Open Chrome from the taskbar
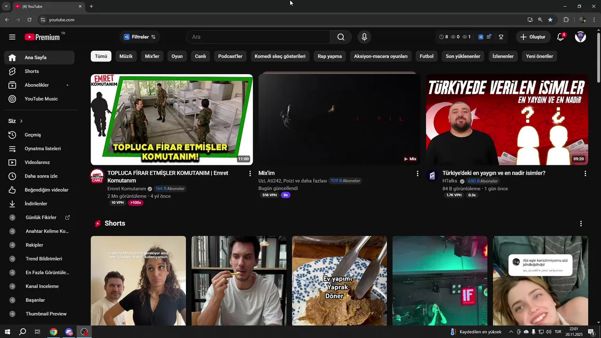The image size is (601, 338). coord(54,332)
